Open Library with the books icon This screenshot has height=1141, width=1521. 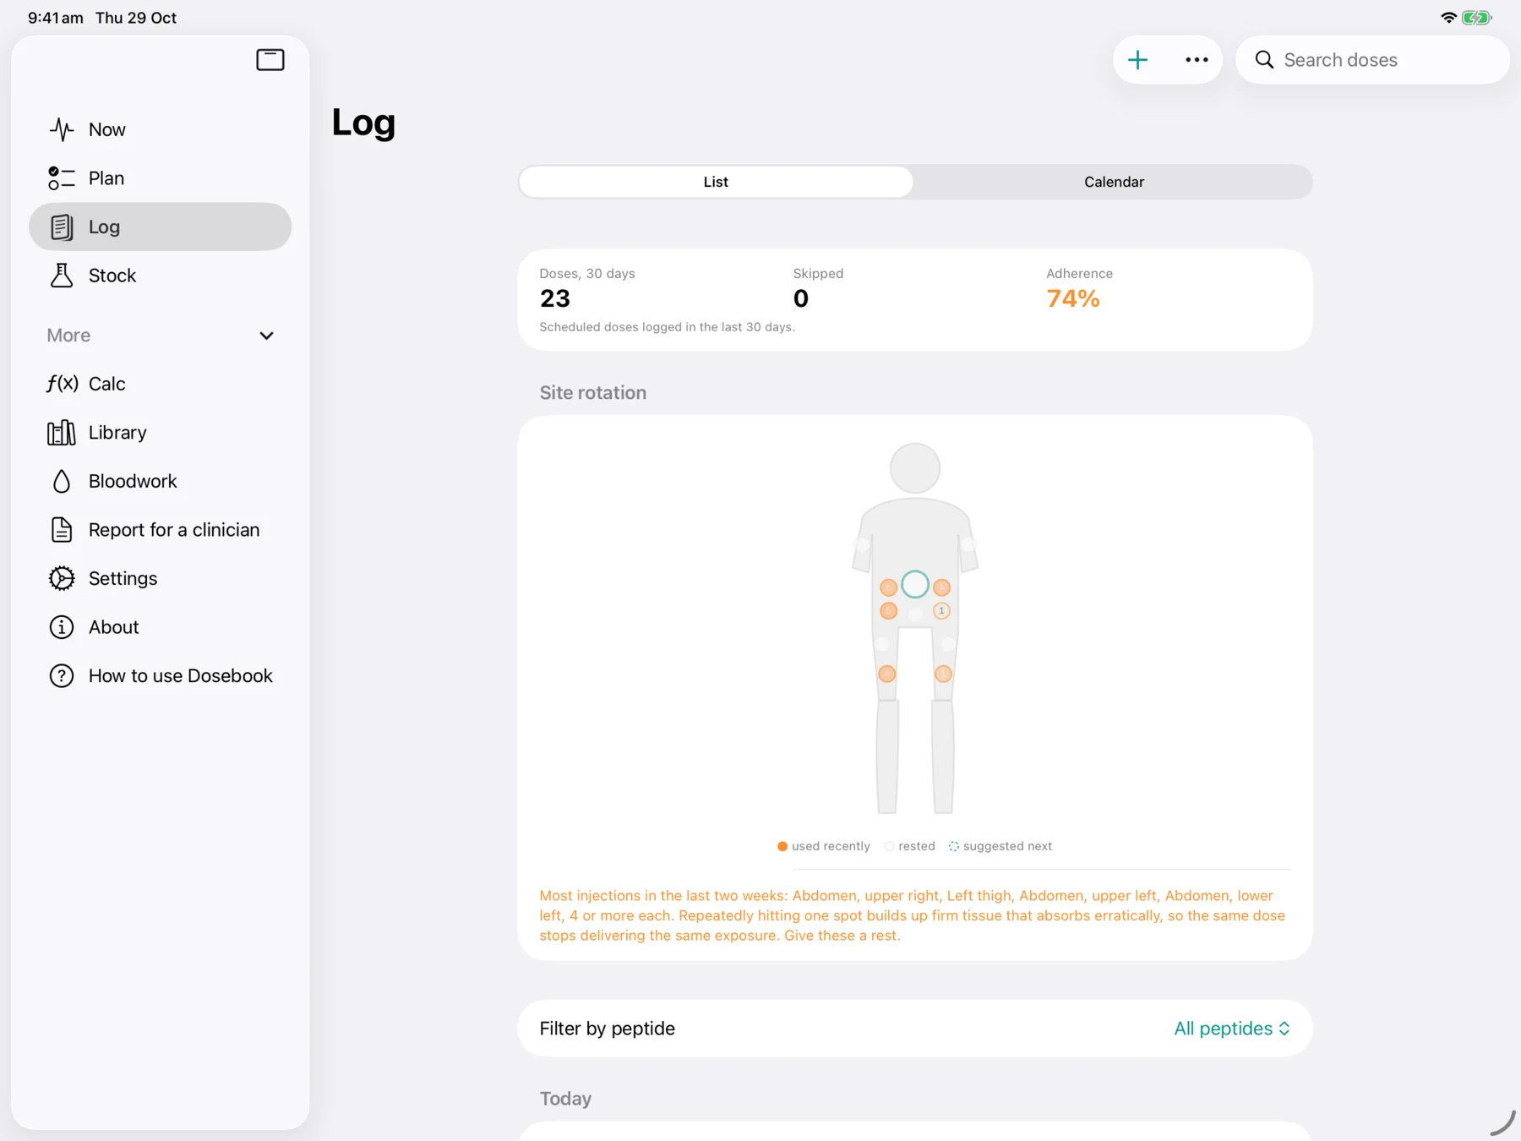coord(62,433)
